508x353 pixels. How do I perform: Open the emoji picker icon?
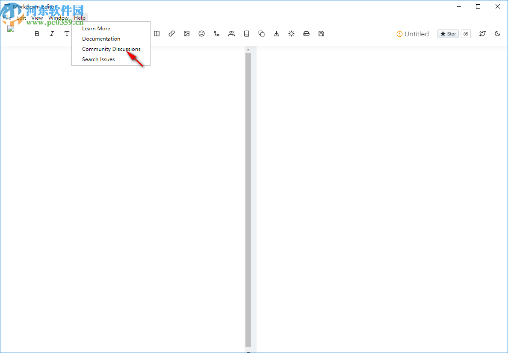click(x=201, y=33)
